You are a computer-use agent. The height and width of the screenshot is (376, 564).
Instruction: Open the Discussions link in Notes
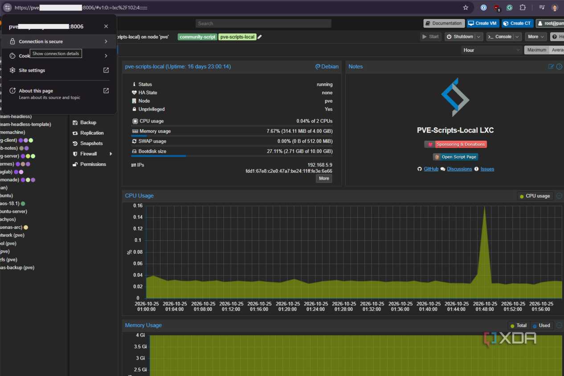pyautogui.click(x=459, y=169)
